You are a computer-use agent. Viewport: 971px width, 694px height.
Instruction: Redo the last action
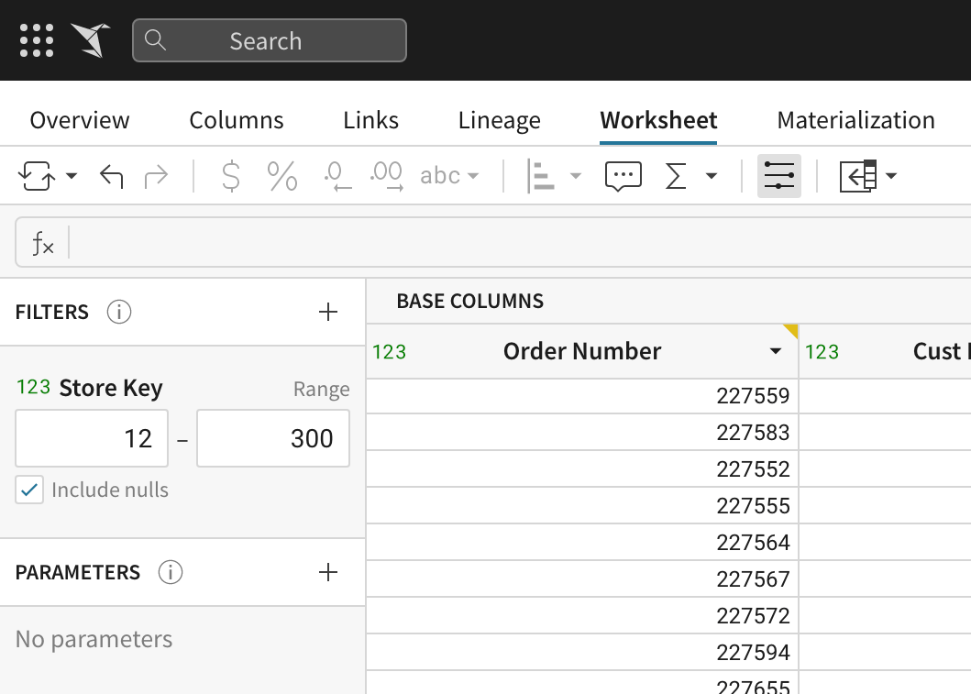pos(156,176)
